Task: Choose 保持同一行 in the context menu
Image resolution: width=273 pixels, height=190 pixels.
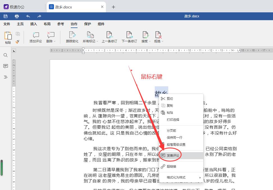Action: click(x=181, y=138)
